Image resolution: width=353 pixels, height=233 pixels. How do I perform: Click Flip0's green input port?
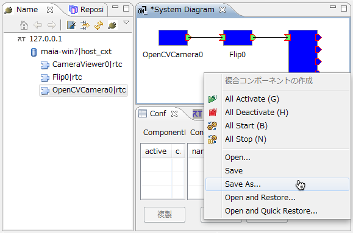[x=223, y=37]
